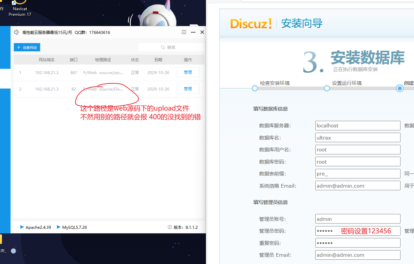Click the 数据库用户名 input field

(358, 150)
